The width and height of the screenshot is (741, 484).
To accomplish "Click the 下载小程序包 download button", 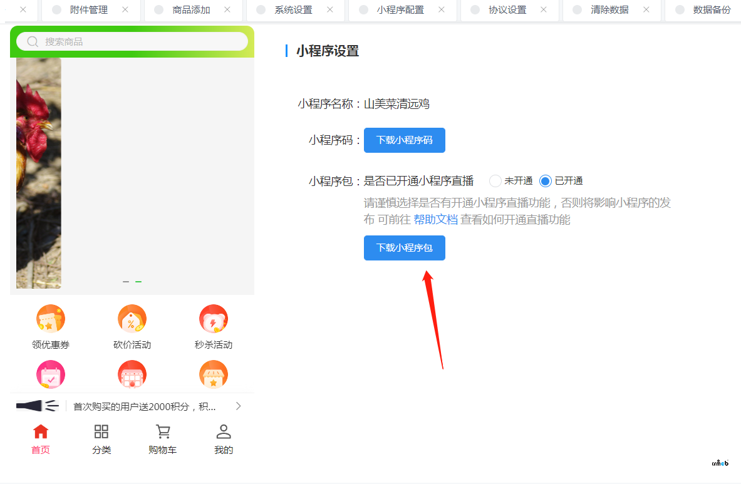I will tap(404, 248).
